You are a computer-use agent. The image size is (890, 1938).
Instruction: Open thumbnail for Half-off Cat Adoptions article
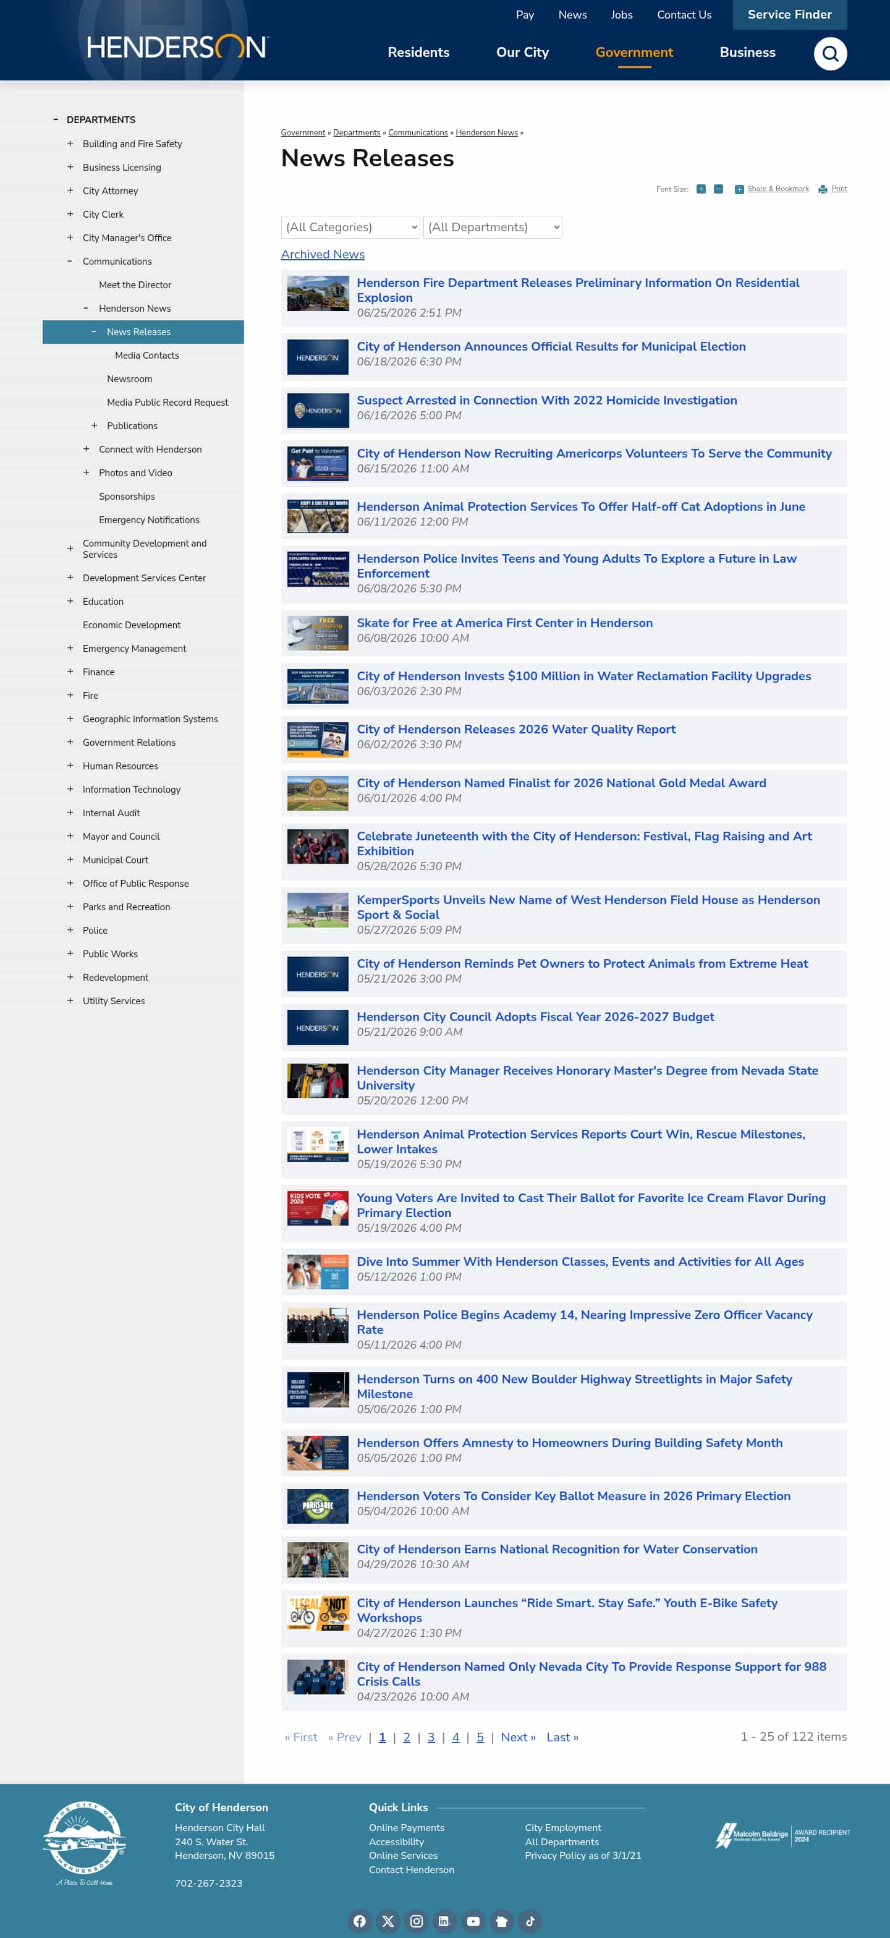[318, 517]
